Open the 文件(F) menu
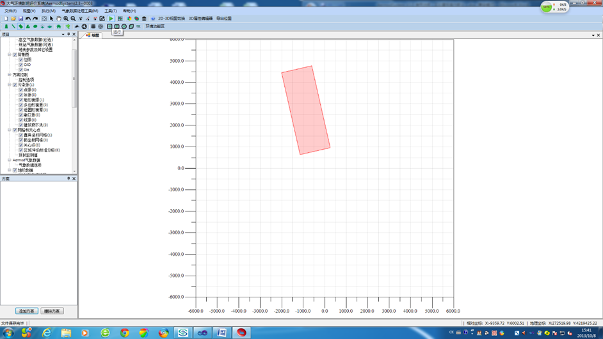This screenshot has height=339, width=603. point(11,11)
